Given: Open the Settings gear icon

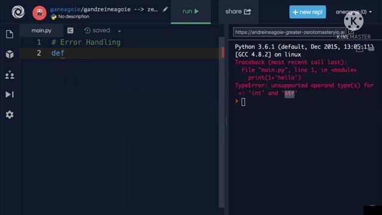Looking at the screenshot, I should (x=10, y=115).
